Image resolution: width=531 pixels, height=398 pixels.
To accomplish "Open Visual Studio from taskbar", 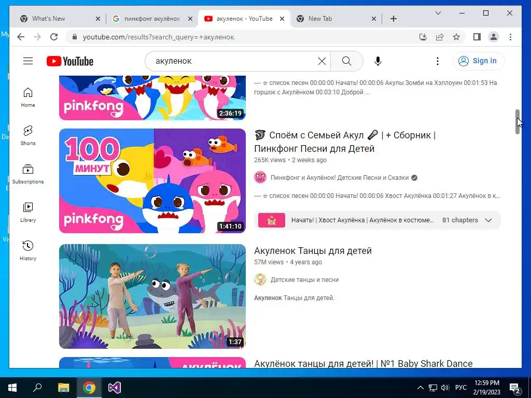I will pyautogui.click(x=115, y=388).
